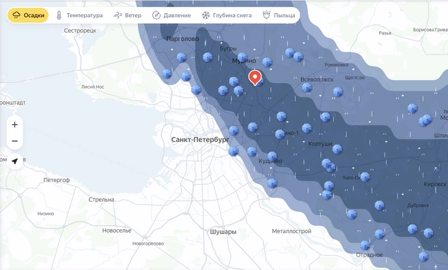Click the Лисий Нос map label
Screen dimensions: 448x270
click(x=93, y=87)
